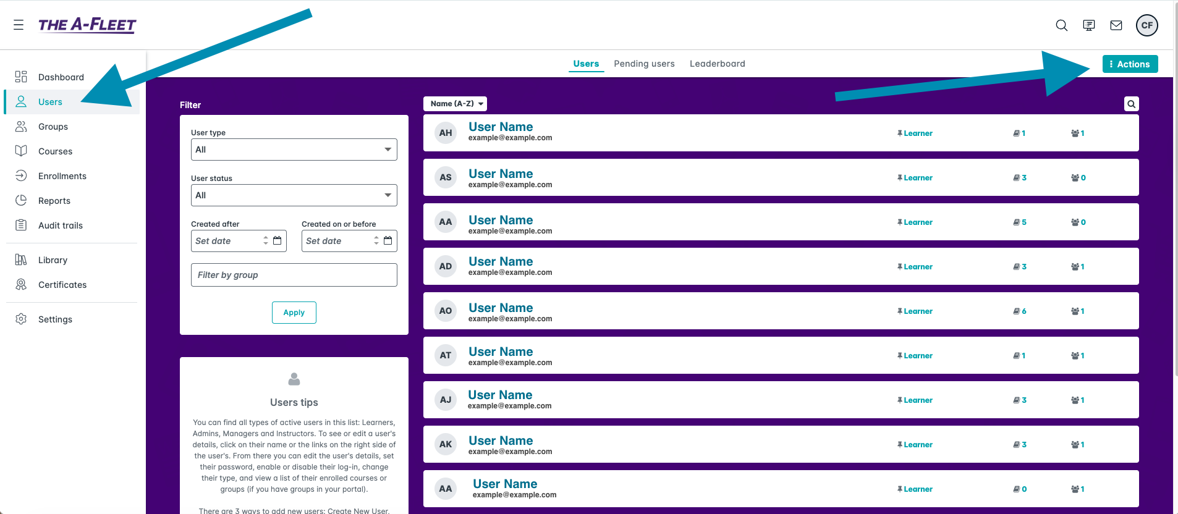
Task: Go to Courses in the sidebar
Action: click(x=55, y=151)
